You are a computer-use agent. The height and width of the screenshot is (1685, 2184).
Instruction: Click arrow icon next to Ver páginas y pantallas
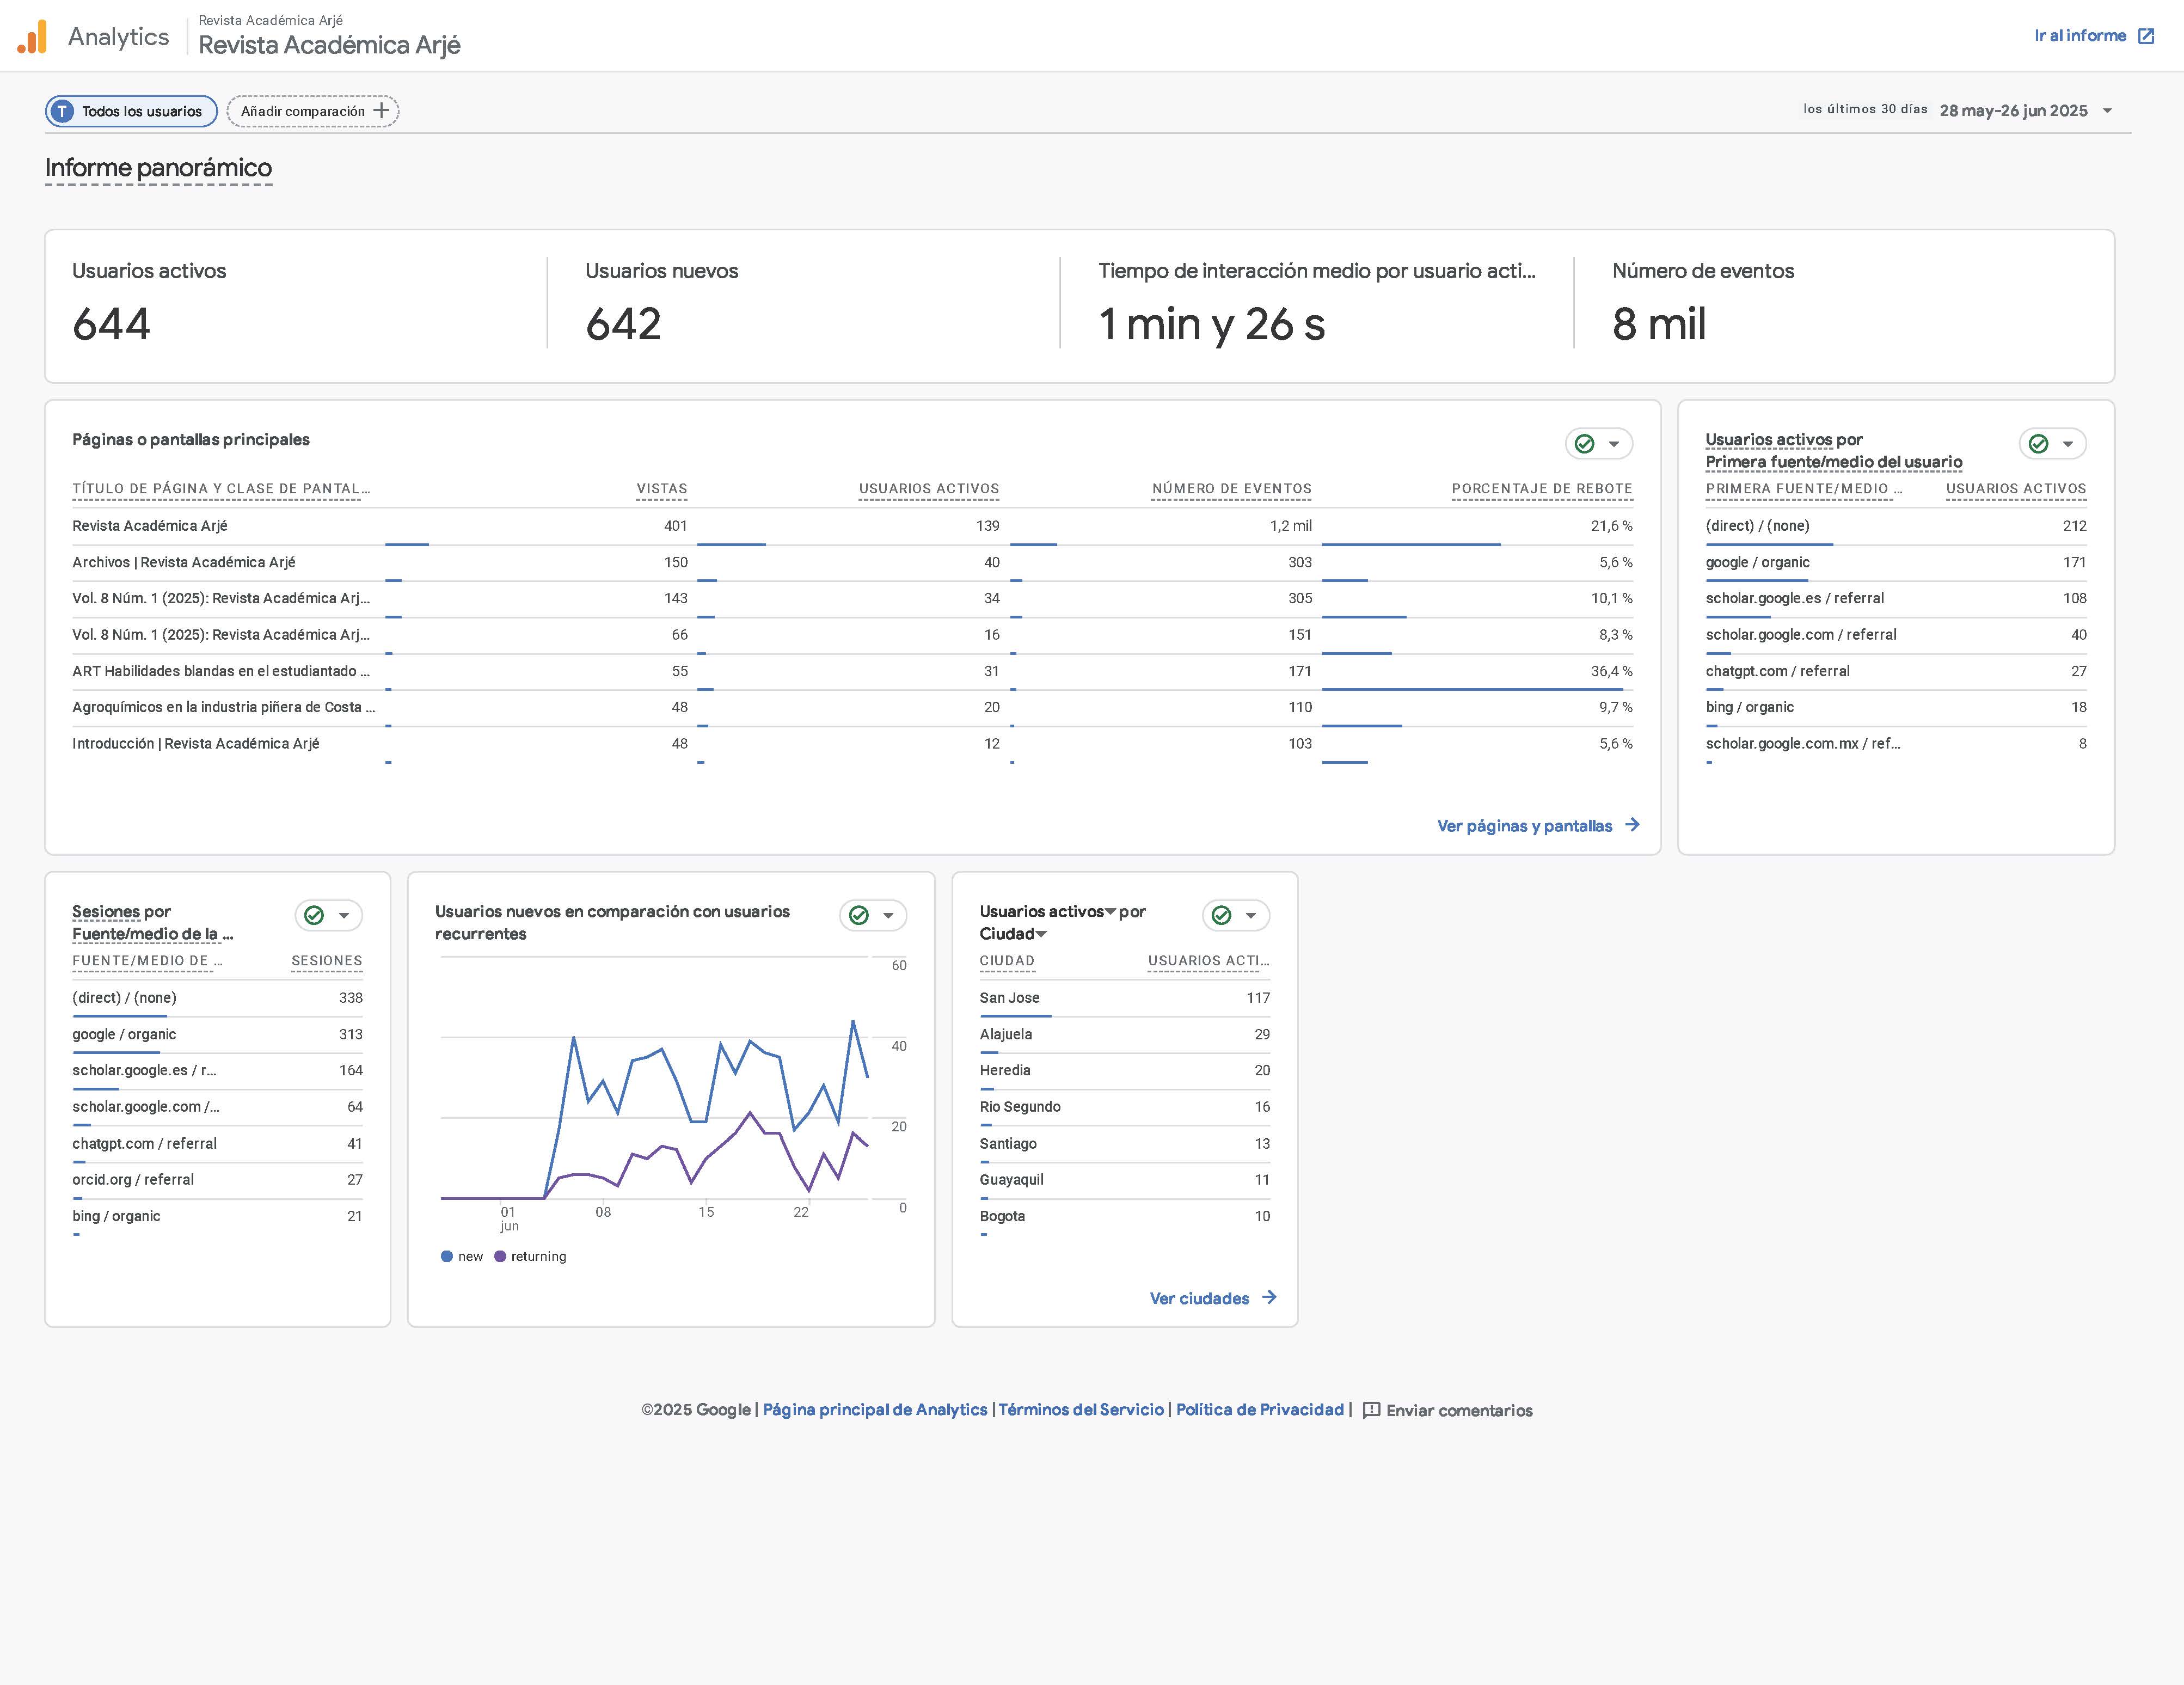click(x=1632, y=825)
